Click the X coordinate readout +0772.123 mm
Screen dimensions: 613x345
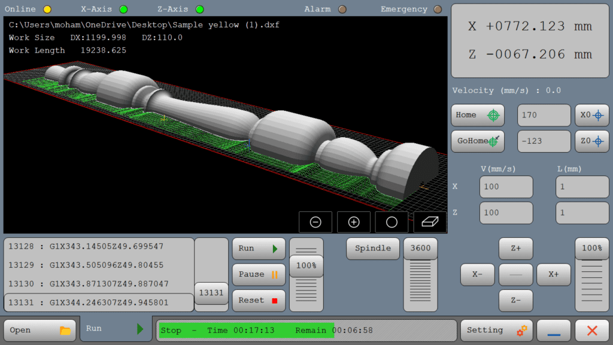coord(530,26)
